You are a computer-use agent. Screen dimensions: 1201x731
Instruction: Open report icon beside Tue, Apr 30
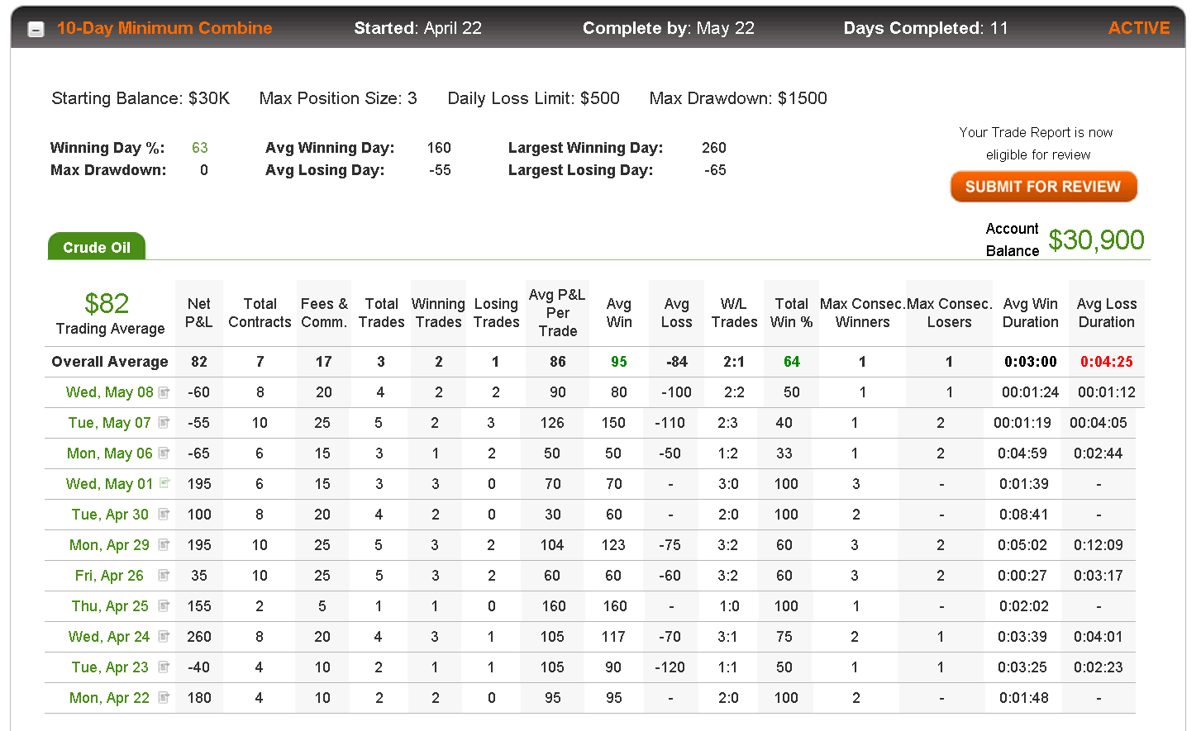(164, 514)
